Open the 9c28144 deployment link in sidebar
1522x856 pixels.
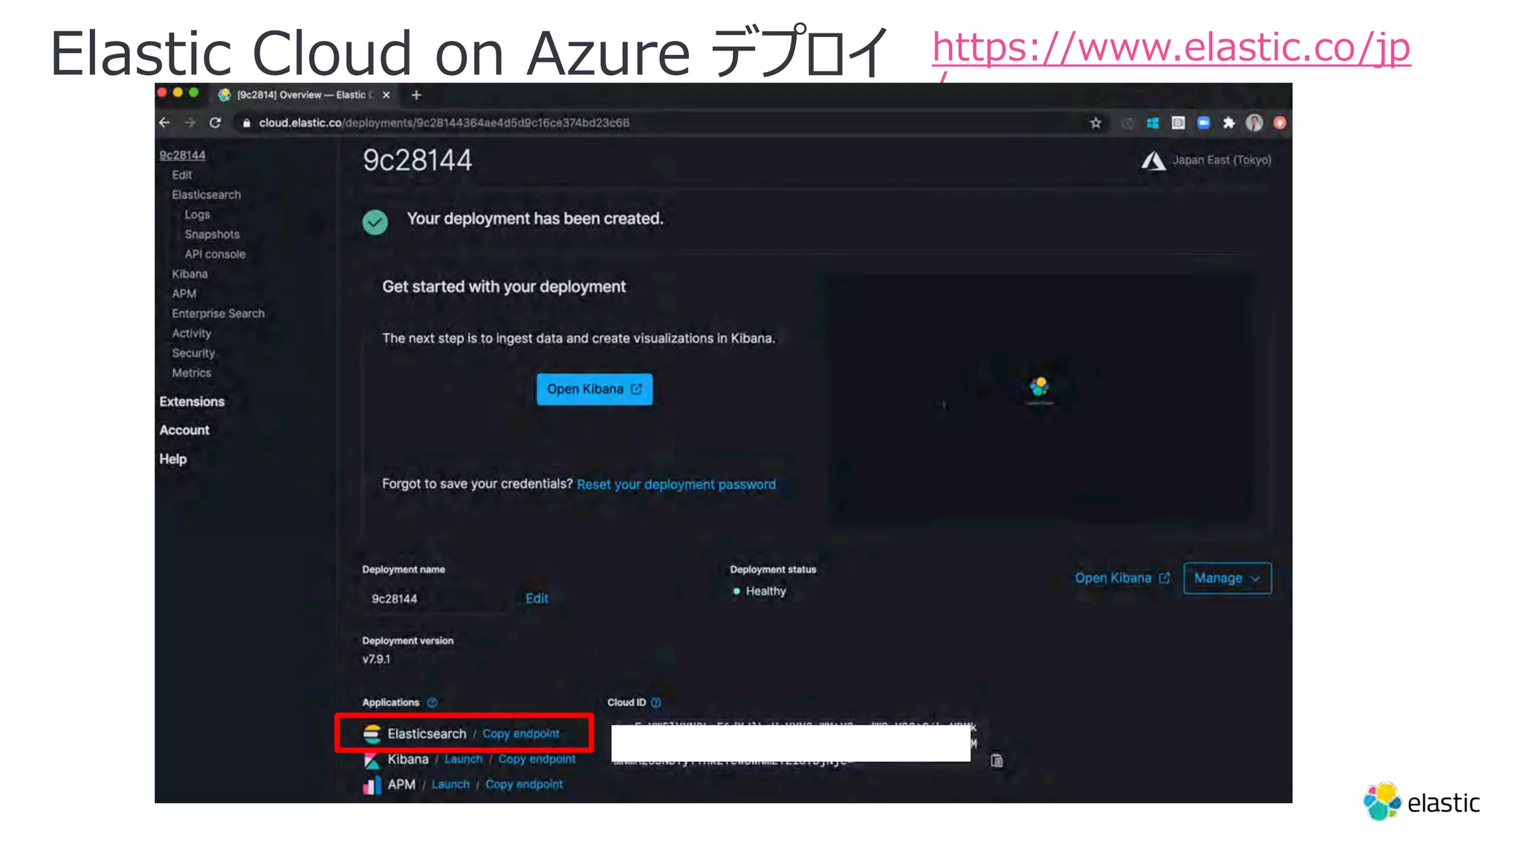point(182,155)
